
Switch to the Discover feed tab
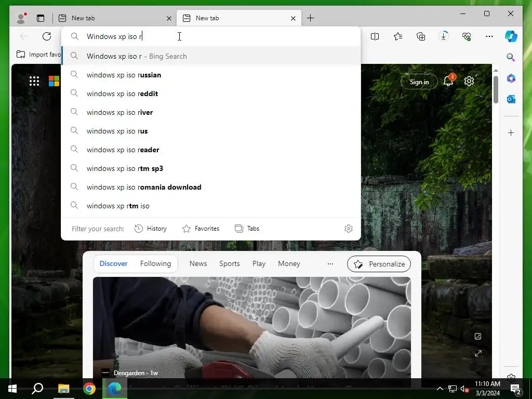[113, 263]
